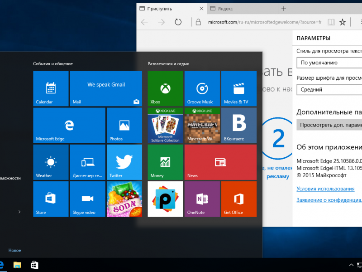Open the Xbox tile
This screenshot has width=362, height=272.
(165, 88)
